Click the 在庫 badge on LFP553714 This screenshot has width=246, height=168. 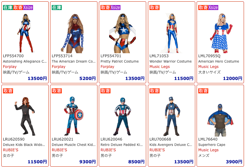(x=57, y=7)
